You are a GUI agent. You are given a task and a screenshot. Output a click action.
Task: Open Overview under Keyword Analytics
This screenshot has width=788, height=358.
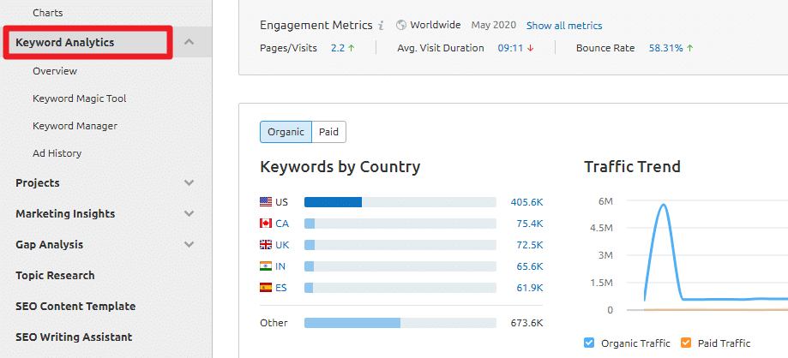(x=55, y=71)
